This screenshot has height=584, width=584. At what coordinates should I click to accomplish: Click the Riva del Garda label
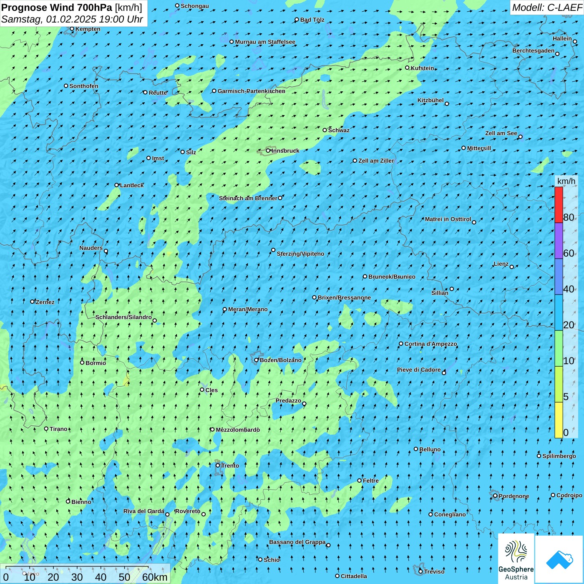[144, 511]
